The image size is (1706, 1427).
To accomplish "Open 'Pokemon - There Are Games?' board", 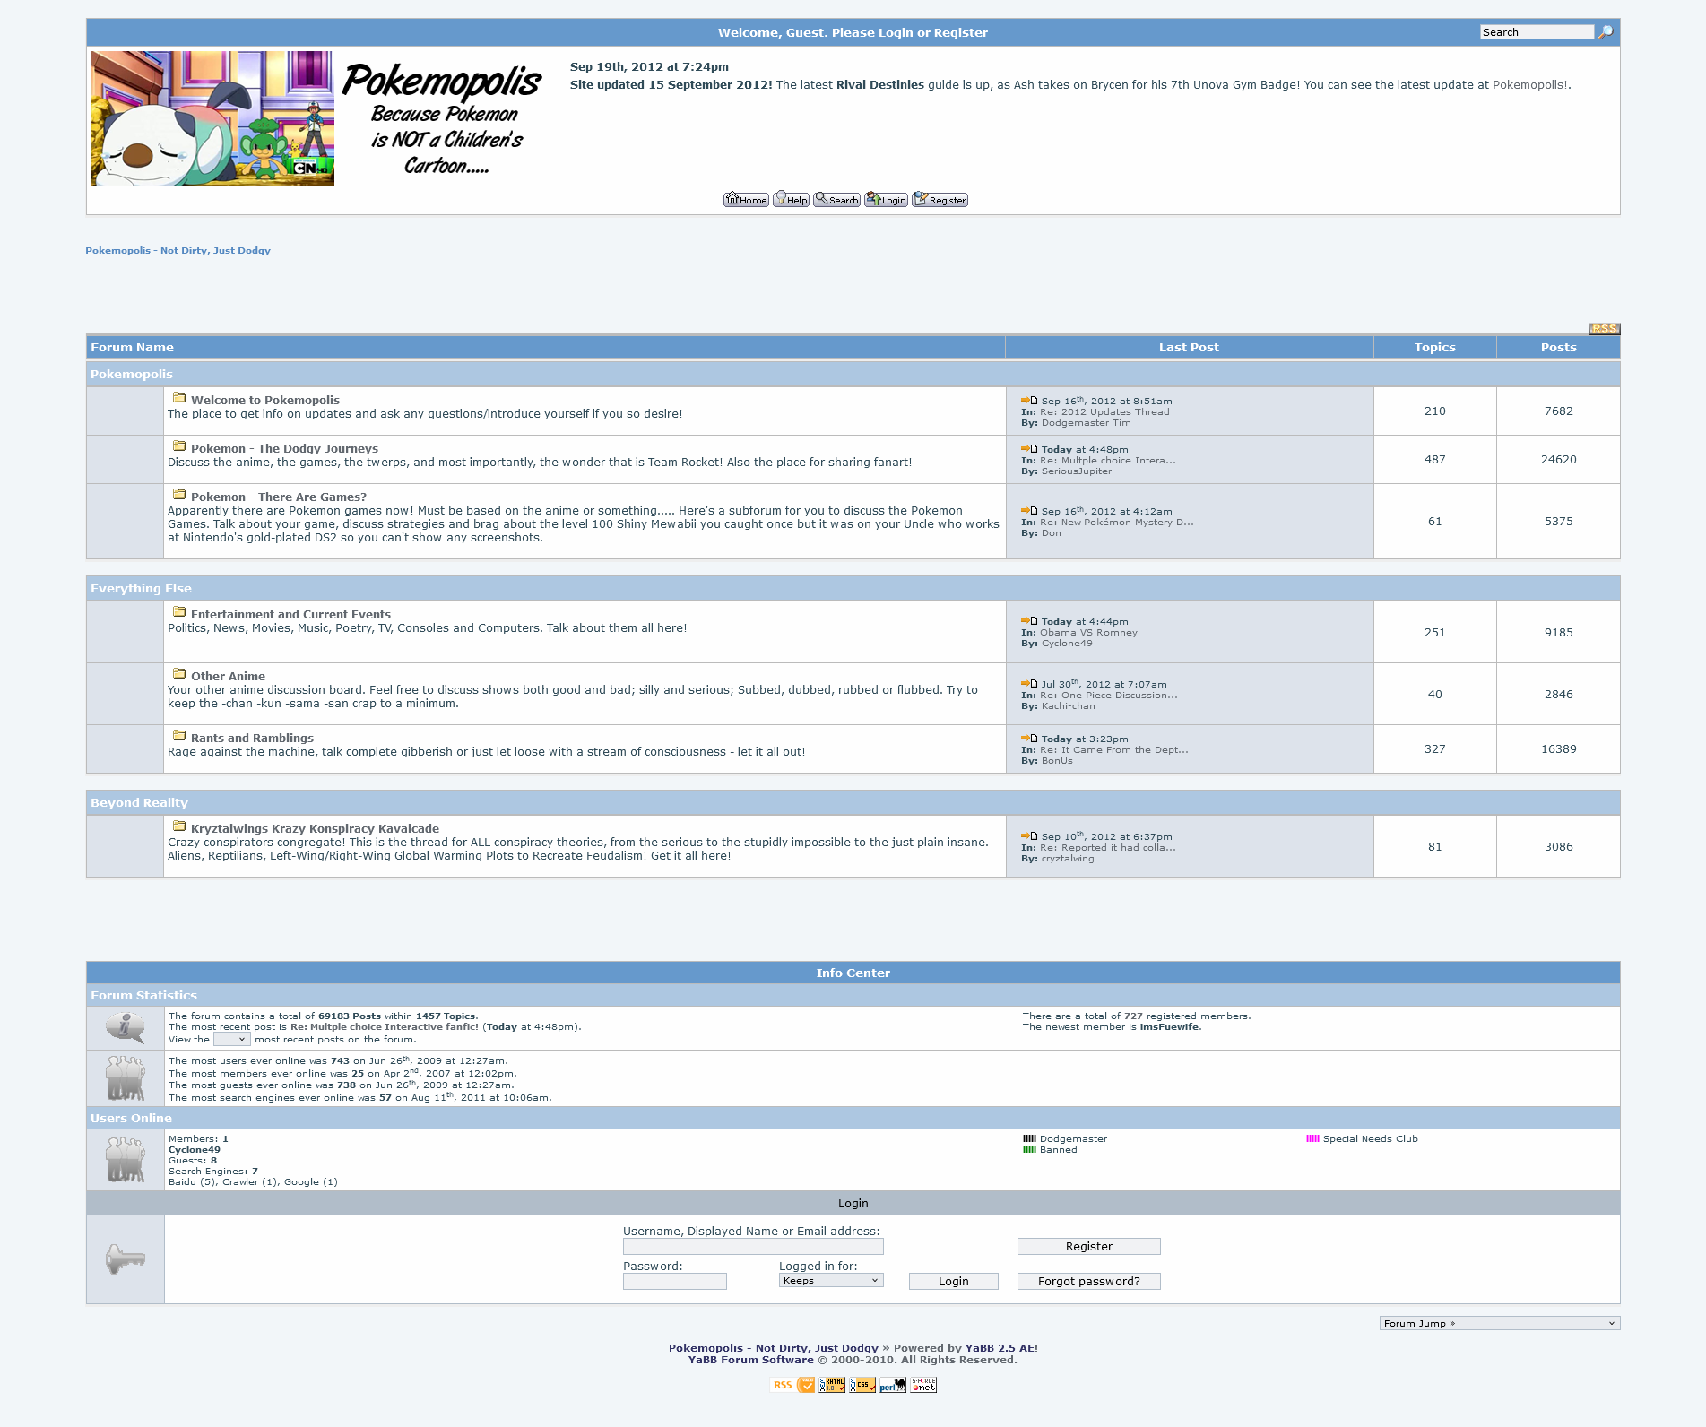I will pos(279,497).
